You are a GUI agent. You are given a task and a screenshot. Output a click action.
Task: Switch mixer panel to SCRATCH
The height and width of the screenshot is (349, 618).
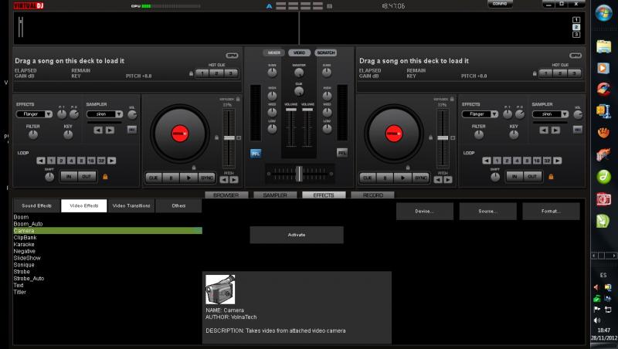pos(325,53)
